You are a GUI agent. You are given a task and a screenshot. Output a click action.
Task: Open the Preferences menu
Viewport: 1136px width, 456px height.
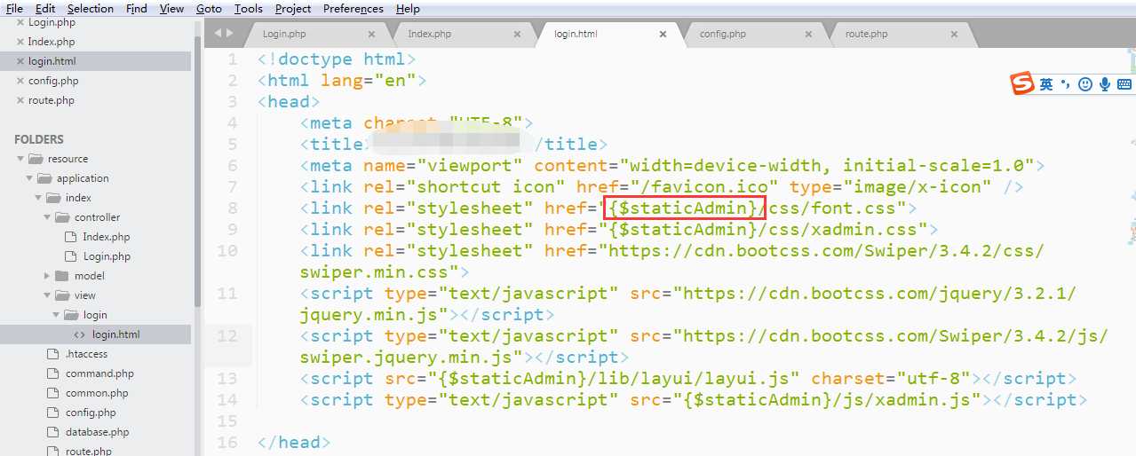[354, 8]
